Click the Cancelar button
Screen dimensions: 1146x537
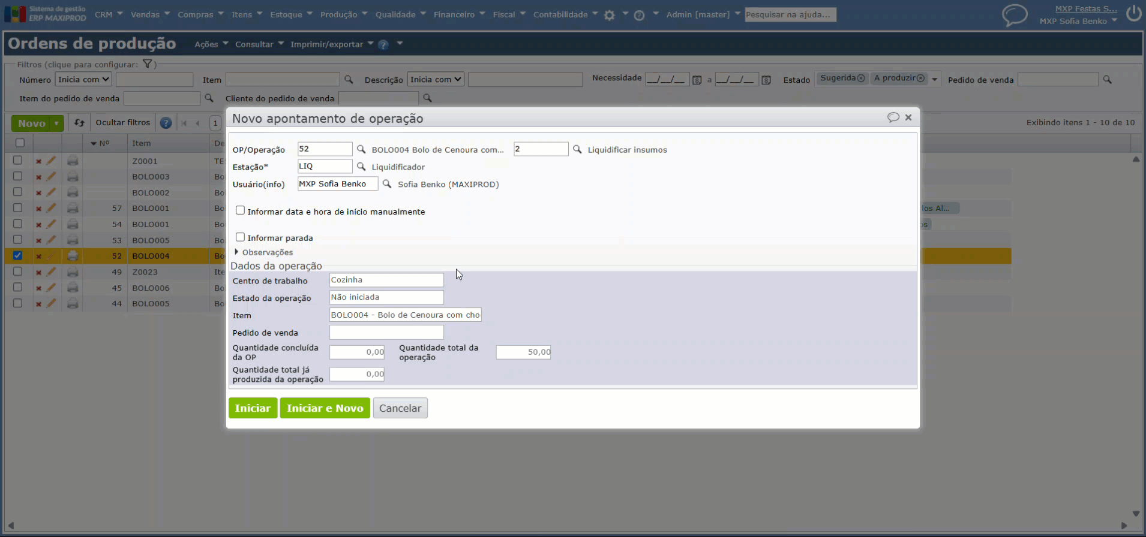pos(400,408)
